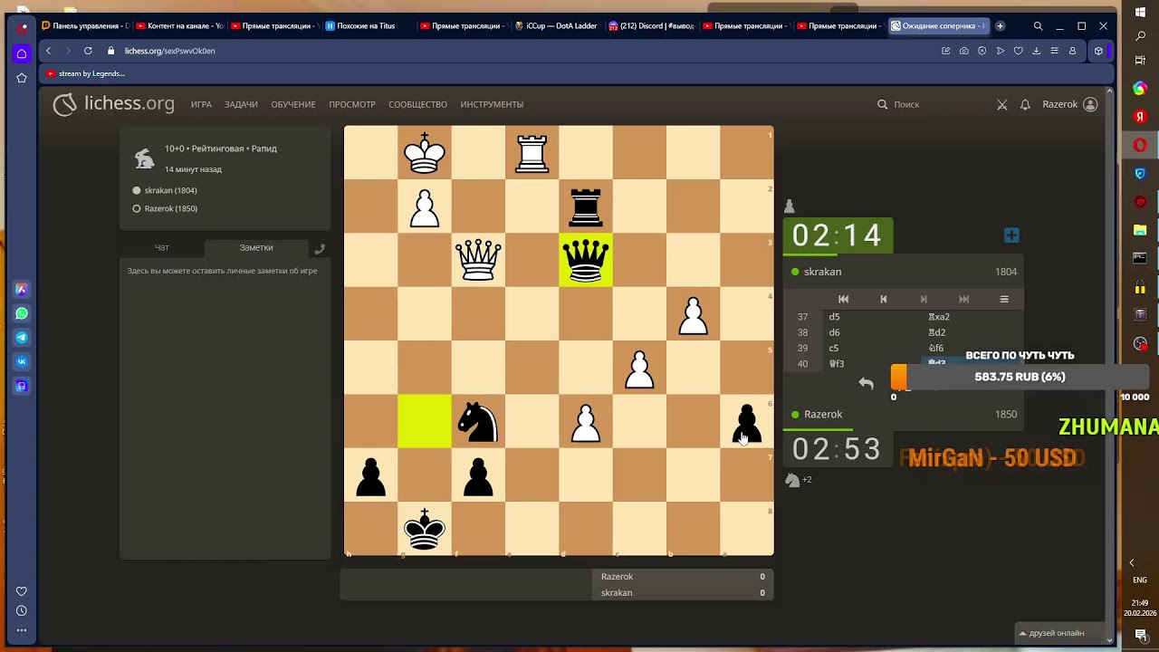Screen dimensions: 1159x652
Task: Click Razerok name below move list
Action: 823,414
